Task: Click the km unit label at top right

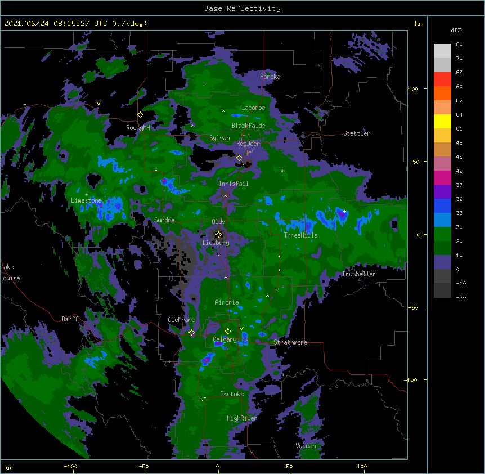Action: [419, 24]
